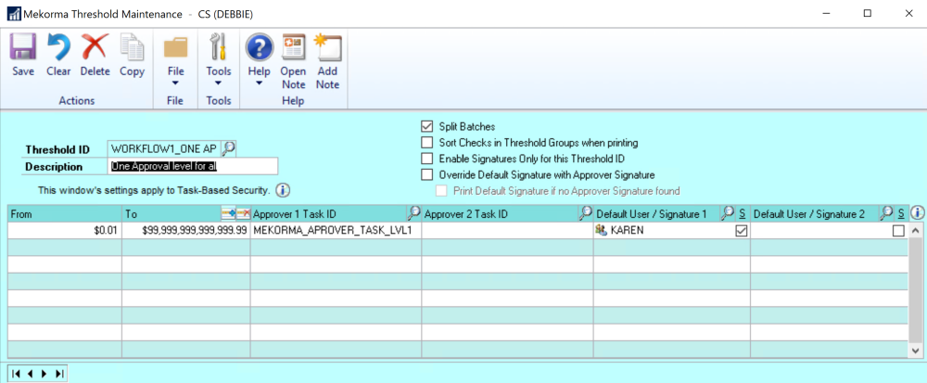
Task: Go to next record
Action: [44, 374]
